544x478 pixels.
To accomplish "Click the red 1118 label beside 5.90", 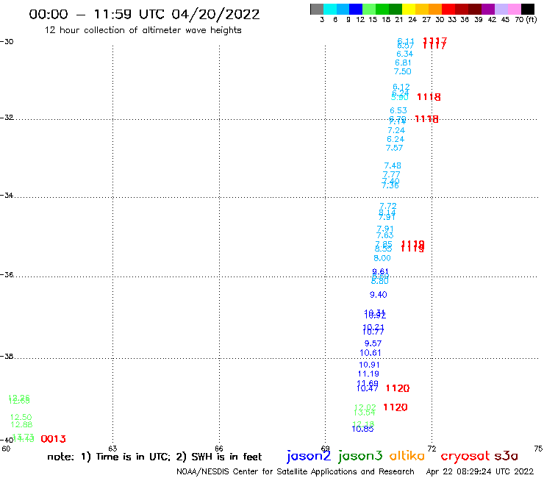I will 429,97.
